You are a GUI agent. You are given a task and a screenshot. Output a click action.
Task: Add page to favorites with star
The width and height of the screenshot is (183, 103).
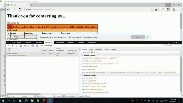click(x=156, y=9)
